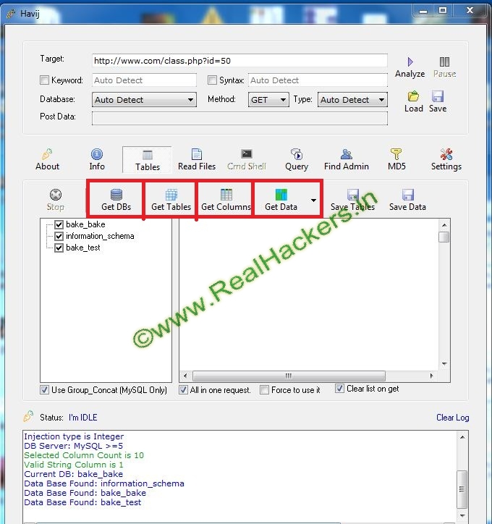Toggle All in one request
The height and width of the screenshot is (524, 492).
183,389
